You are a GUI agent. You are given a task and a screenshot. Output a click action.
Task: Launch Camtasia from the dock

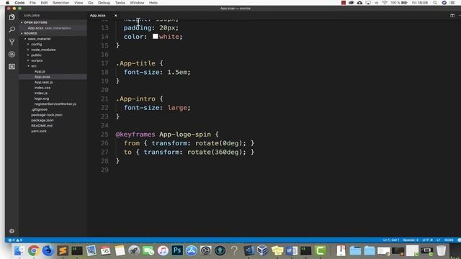(x=320, y=250)
